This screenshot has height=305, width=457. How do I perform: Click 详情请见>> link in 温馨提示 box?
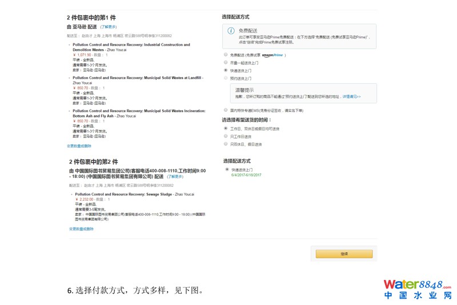[x=351, y=96]
